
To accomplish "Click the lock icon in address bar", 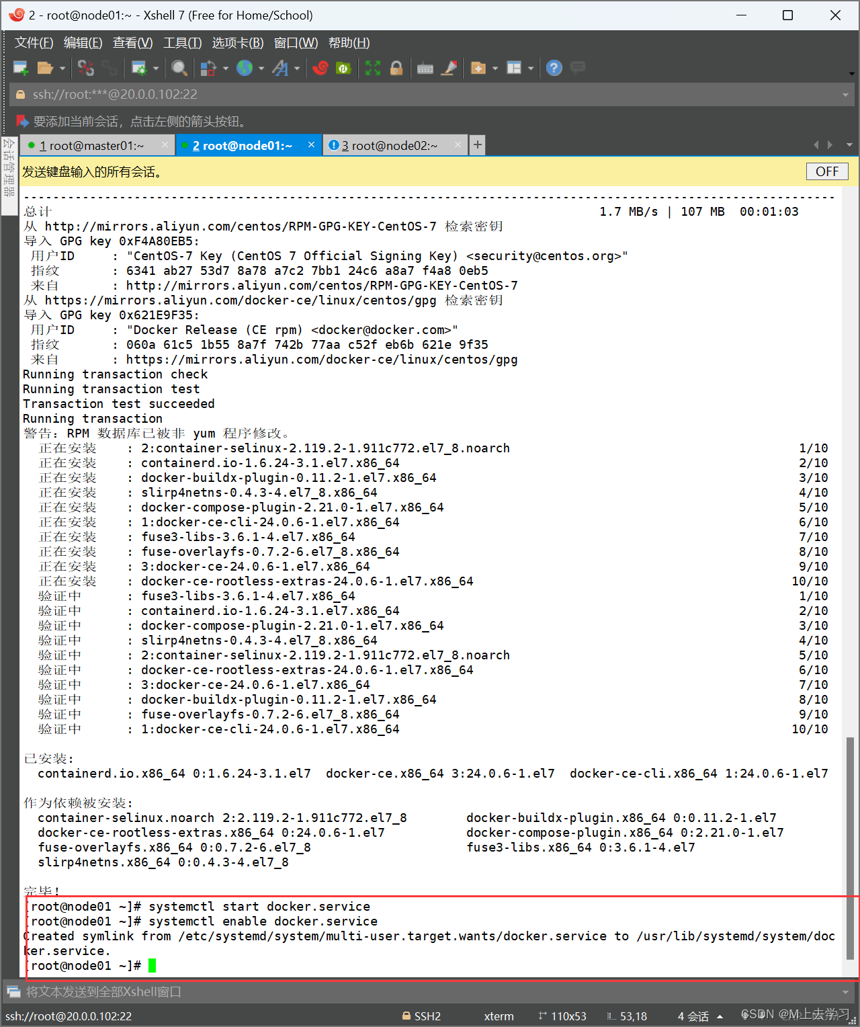I will point(20,95).
